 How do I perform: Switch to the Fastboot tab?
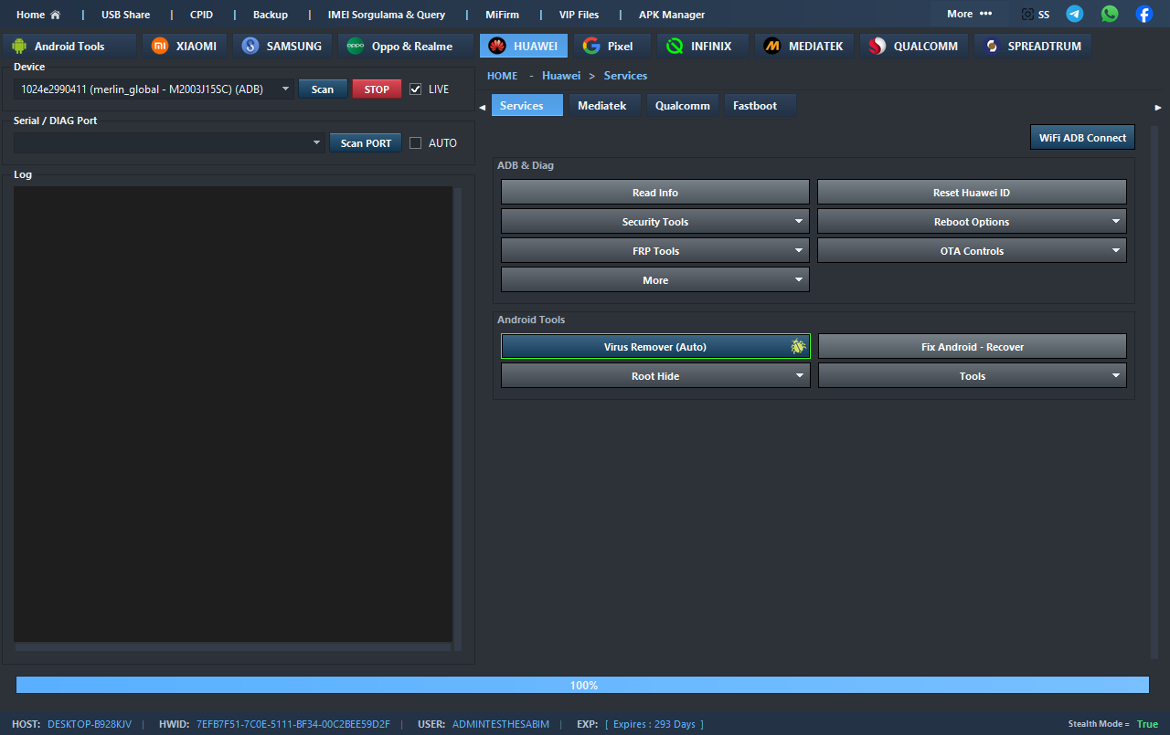point(754,106)
